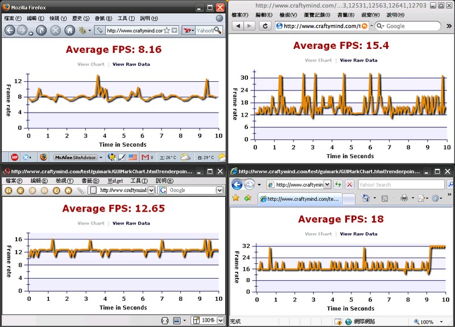The width and height of the screenshot is (455, 327).
Task: Open the Safari 視窗(W) menu
Action: pos(370,15)
